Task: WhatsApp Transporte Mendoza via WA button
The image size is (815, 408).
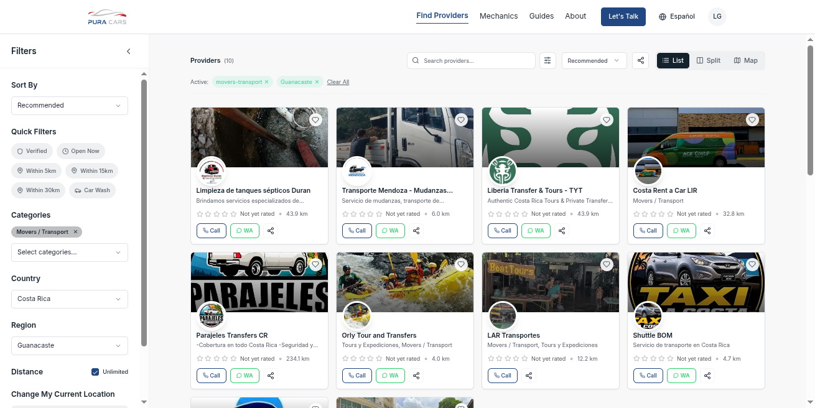Action: [x=390, y=231]
